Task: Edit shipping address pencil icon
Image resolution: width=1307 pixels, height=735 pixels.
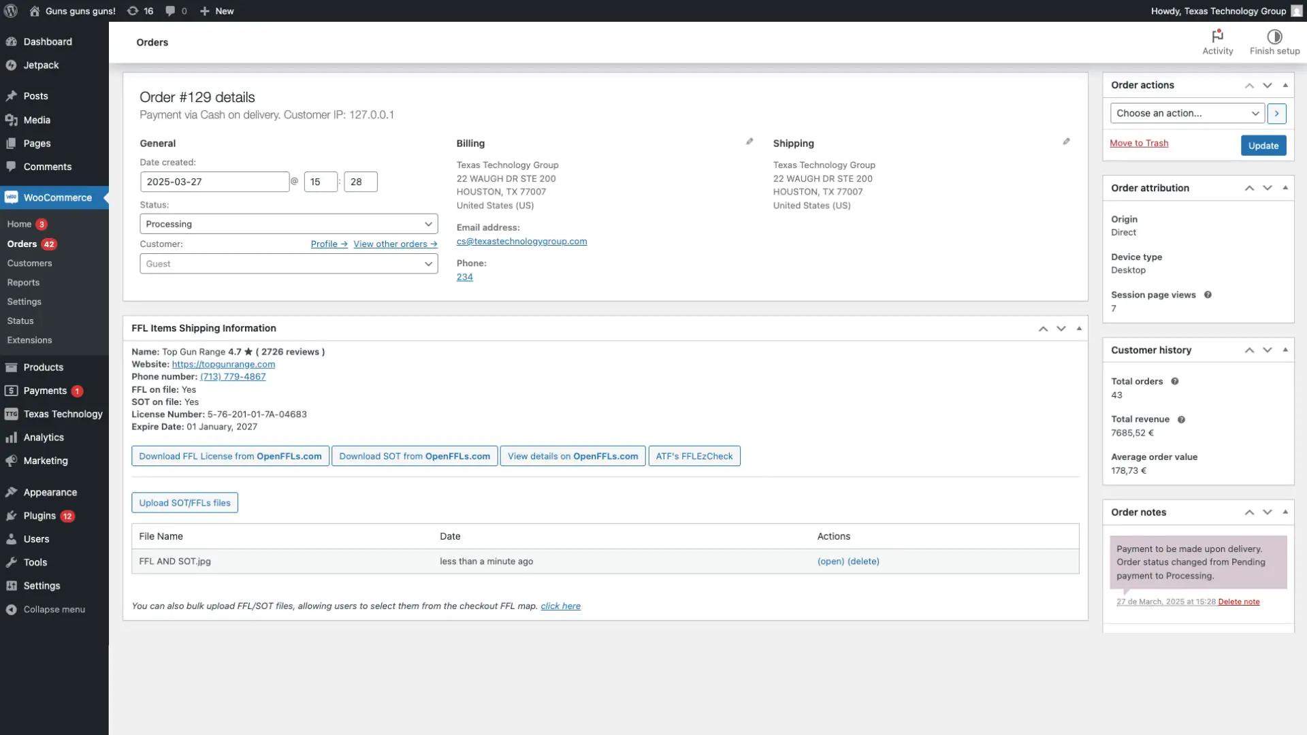Action: pos(1066,142)
